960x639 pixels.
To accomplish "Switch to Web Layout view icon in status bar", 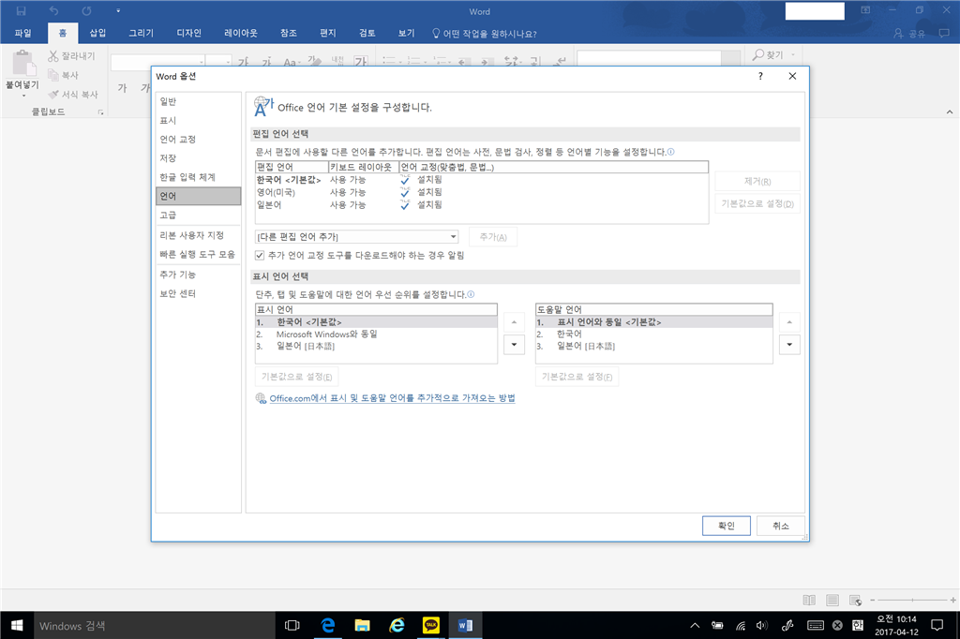I will [855, 600].
